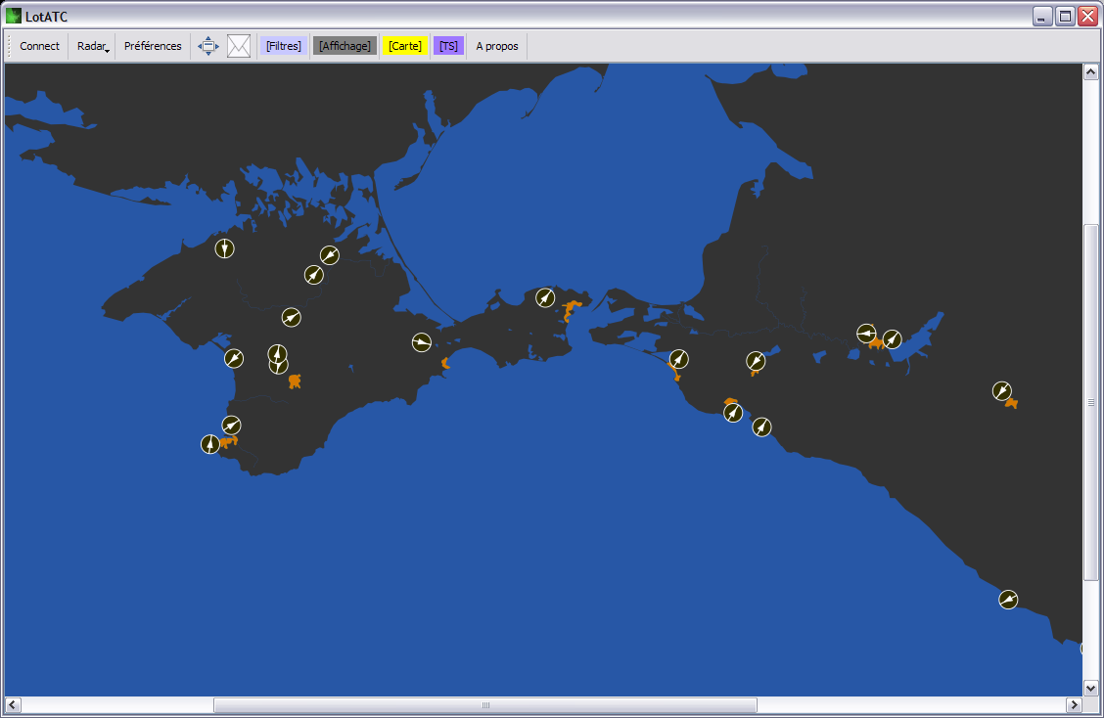This screenshot has width=1104, height=718.
Task: Click the easternmost airfield marker beside the orange town
Action: pos(1001,391)
